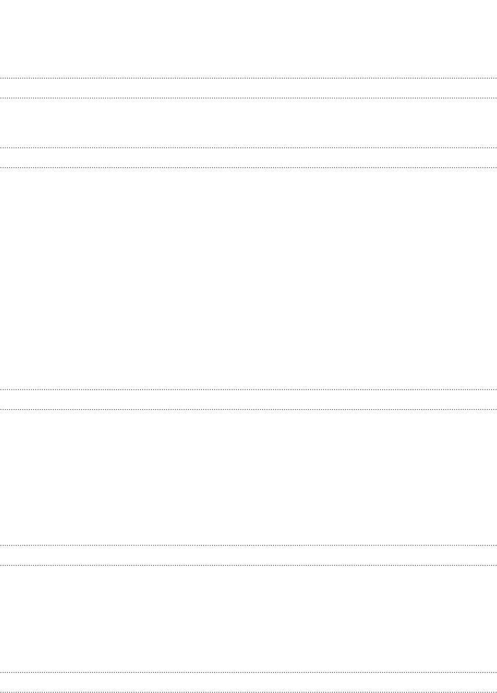
Task: Click the gap between fifth and sixth dotted lines
Action: pos(248,400)
